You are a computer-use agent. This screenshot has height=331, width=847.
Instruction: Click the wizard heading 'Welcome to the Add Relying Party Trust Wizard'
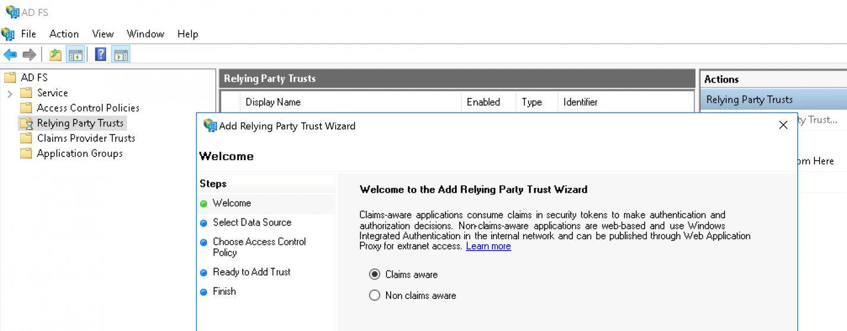(x=473, y=190)
